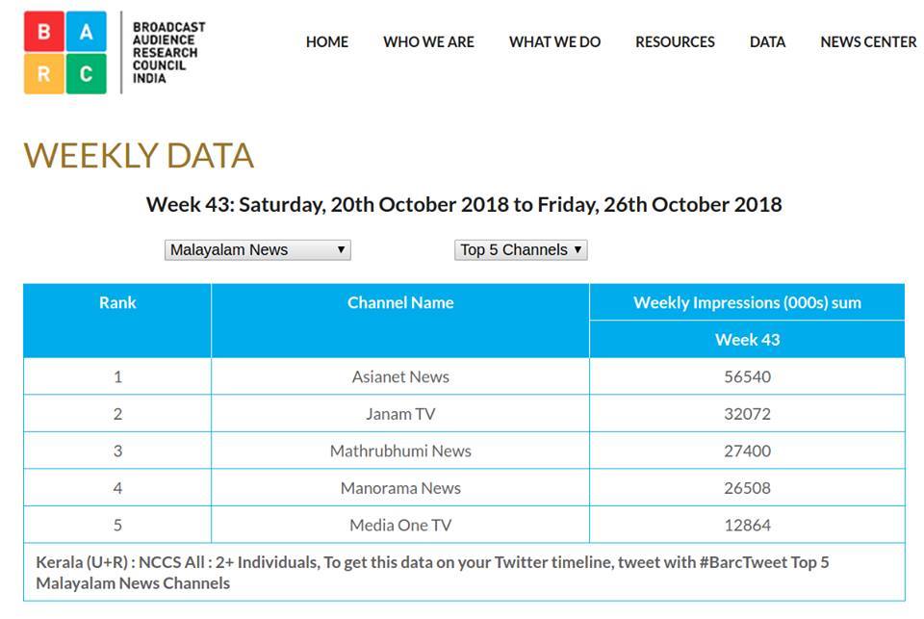Image resolution: width=924 pixels, height=619 pixels.
Task: Expand the Malayalam News dropdown
Action: pyautogui.click(x=257, y=250)
